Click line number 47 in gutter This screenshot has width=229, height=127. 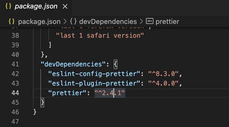(15, 122)
